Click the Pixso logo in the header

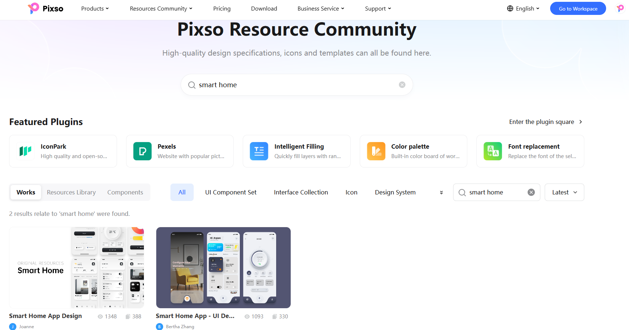(x=45, y=8)
